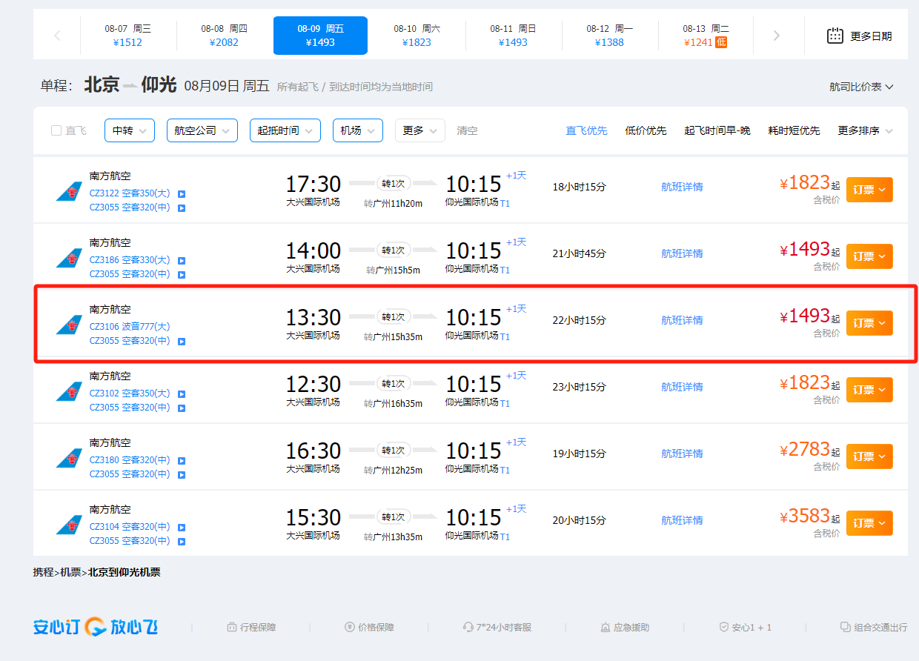Click the next dates right arrow
The width and height of the screenshot is (919, 661).
(776, 36)
